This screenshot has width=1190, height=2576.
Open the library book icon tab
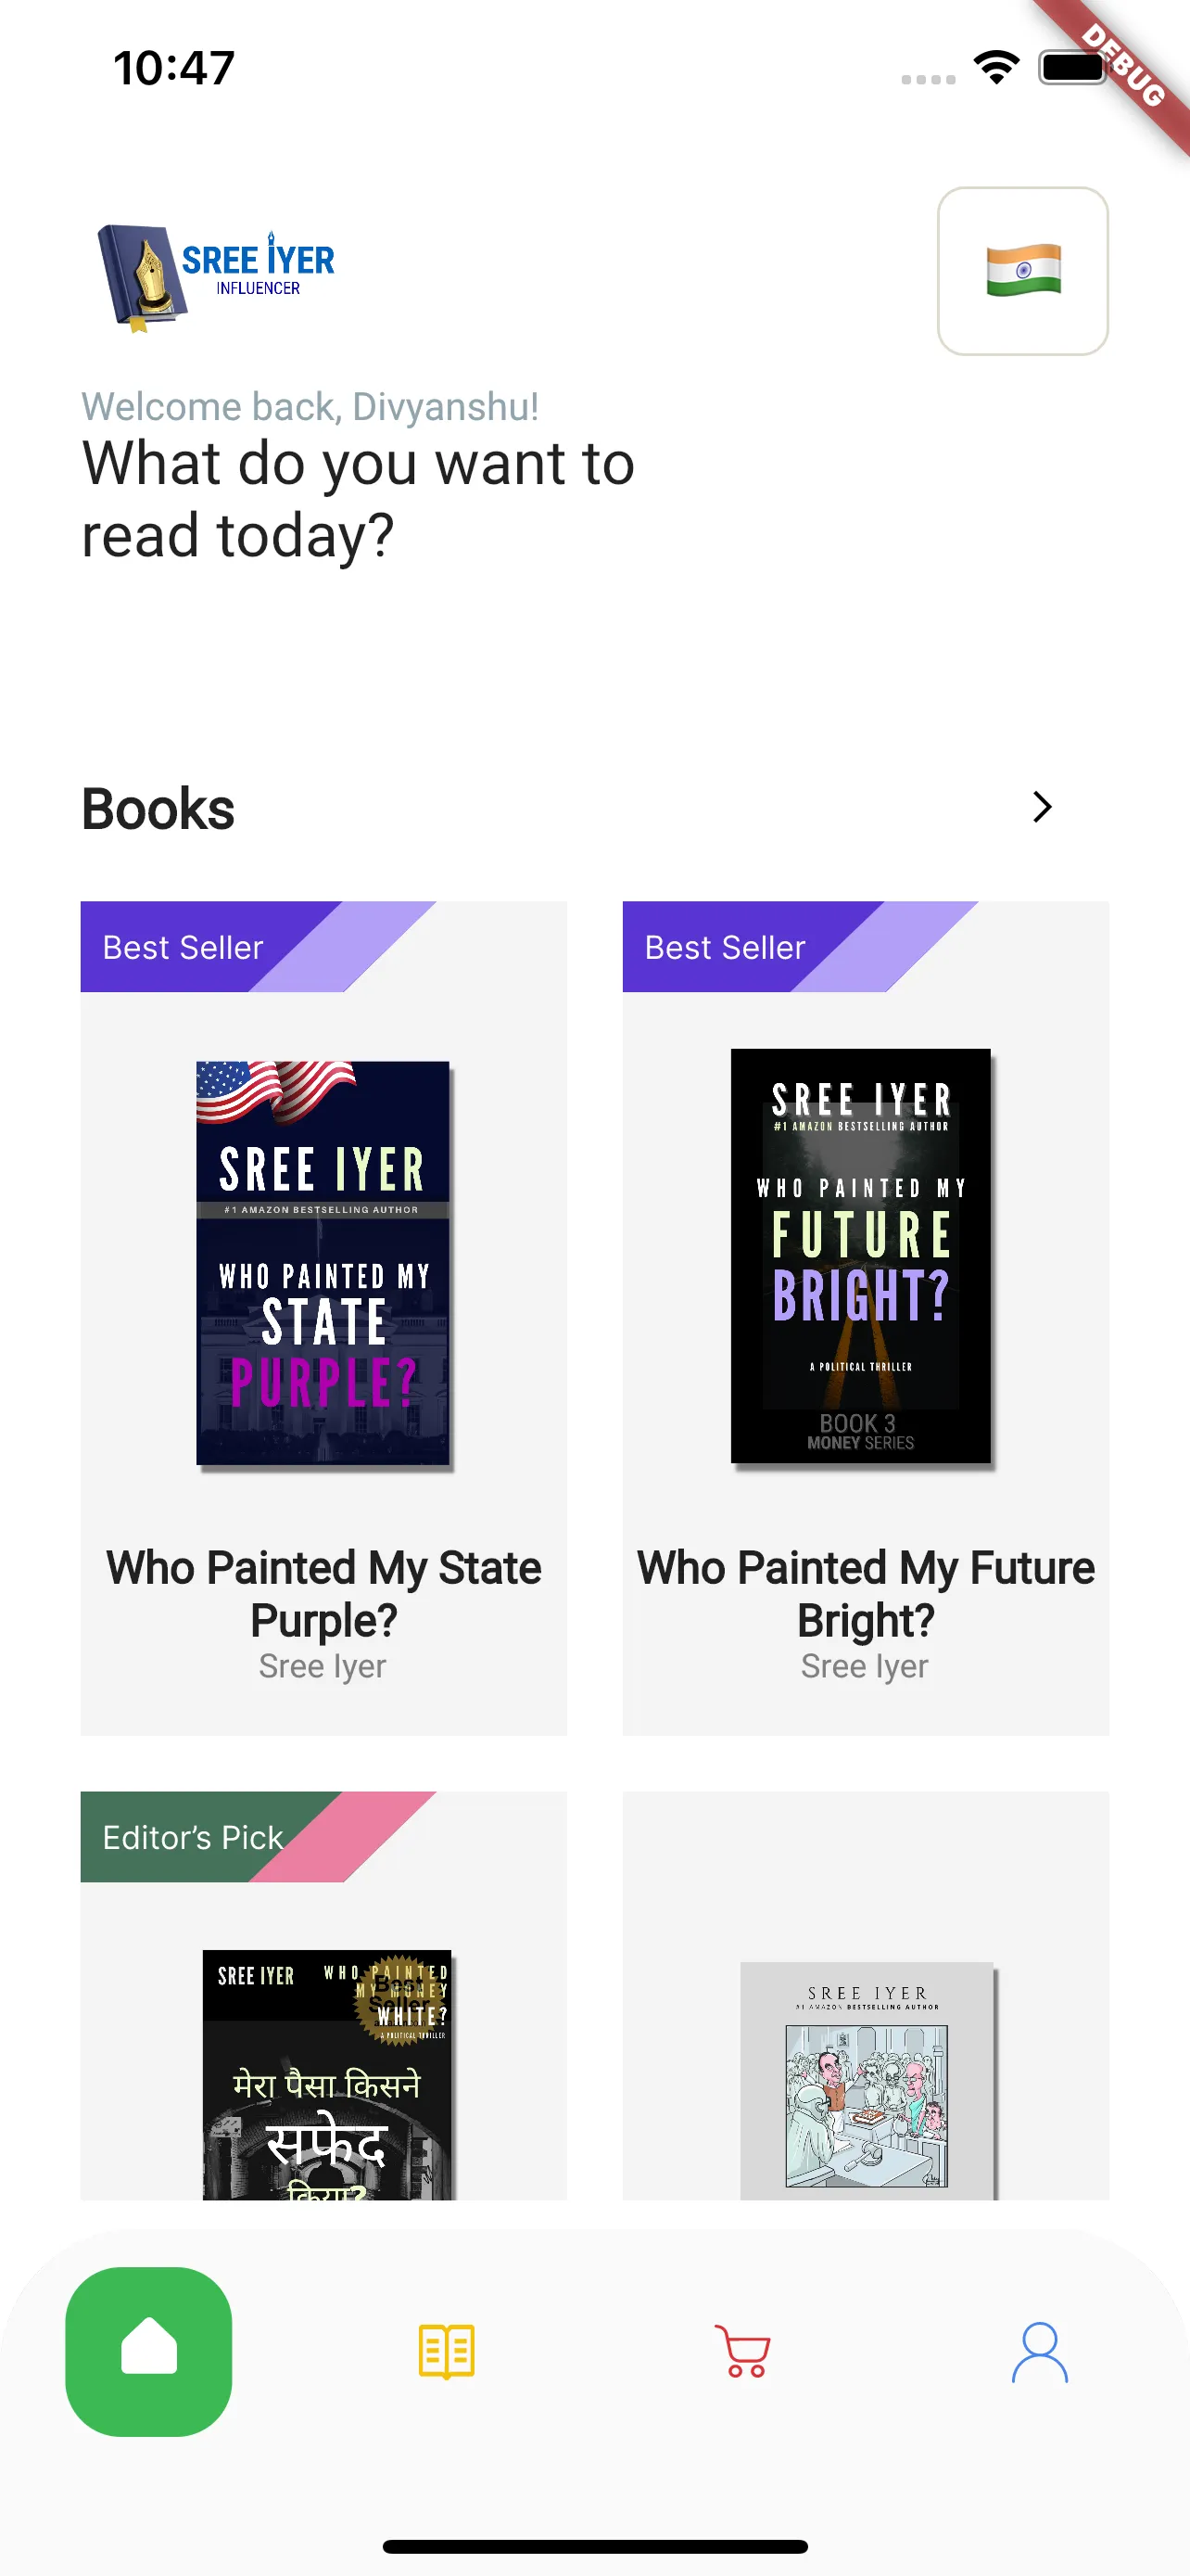[446, 2351]
